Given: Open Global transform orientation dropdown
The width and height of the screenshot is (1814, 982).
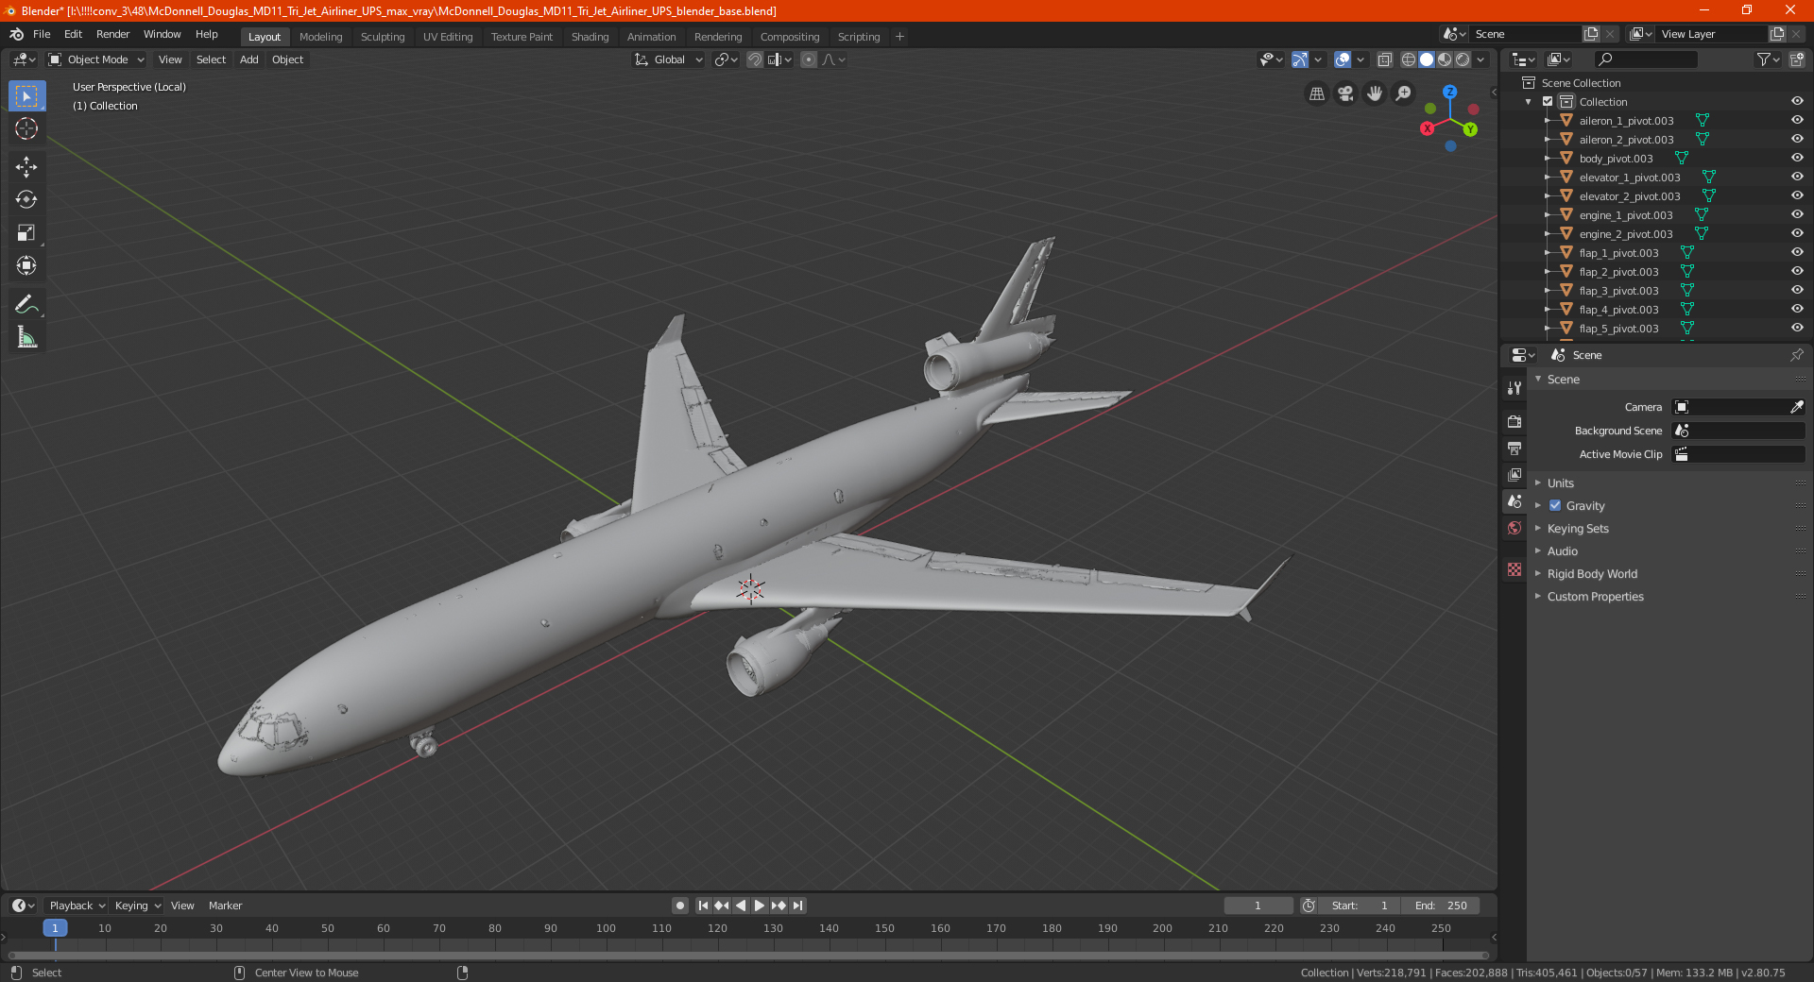Looking at the screenshot, I should pos(669,59).
